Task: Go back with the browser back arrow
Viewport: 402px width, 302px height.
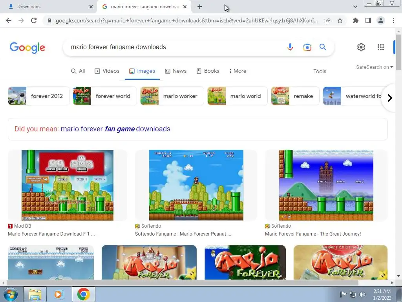Action: (x=9, y=20)
